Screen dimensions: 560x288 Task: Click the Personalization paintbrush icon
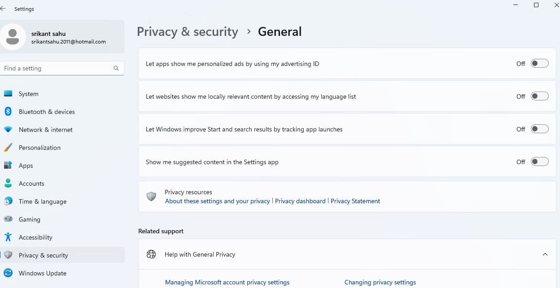(x=8, y=148)
